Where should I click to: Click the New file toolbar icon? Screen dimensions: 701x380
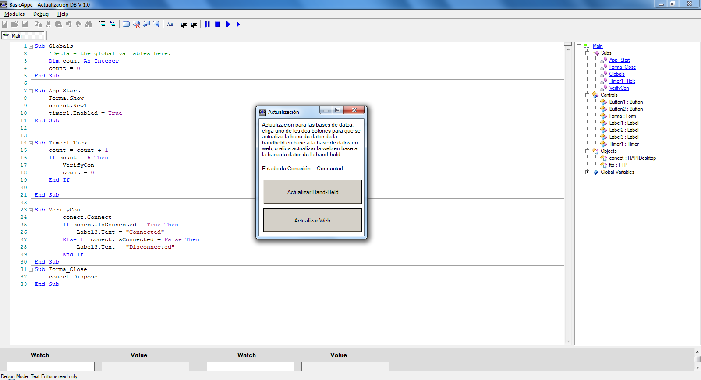click(5, 25)
